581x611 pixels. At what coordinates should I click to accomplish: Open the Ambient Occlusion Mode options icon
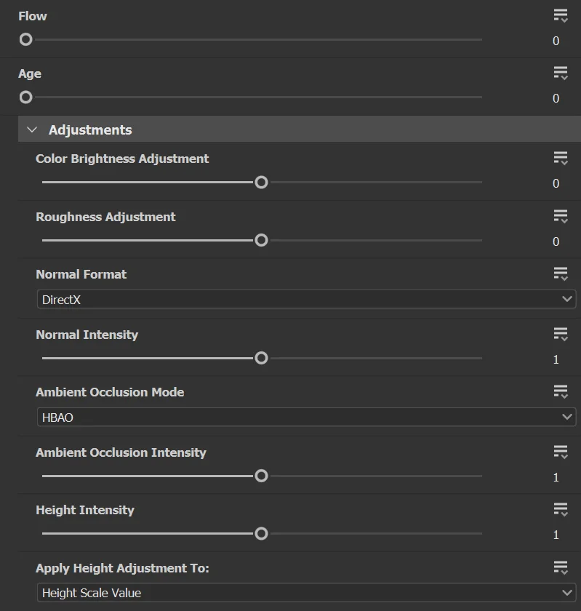click(x=560, y=391)
